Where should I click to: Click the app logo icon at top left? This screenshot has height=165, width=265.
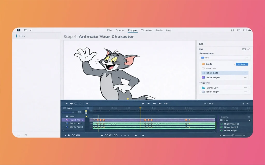(x=19, y=30)
